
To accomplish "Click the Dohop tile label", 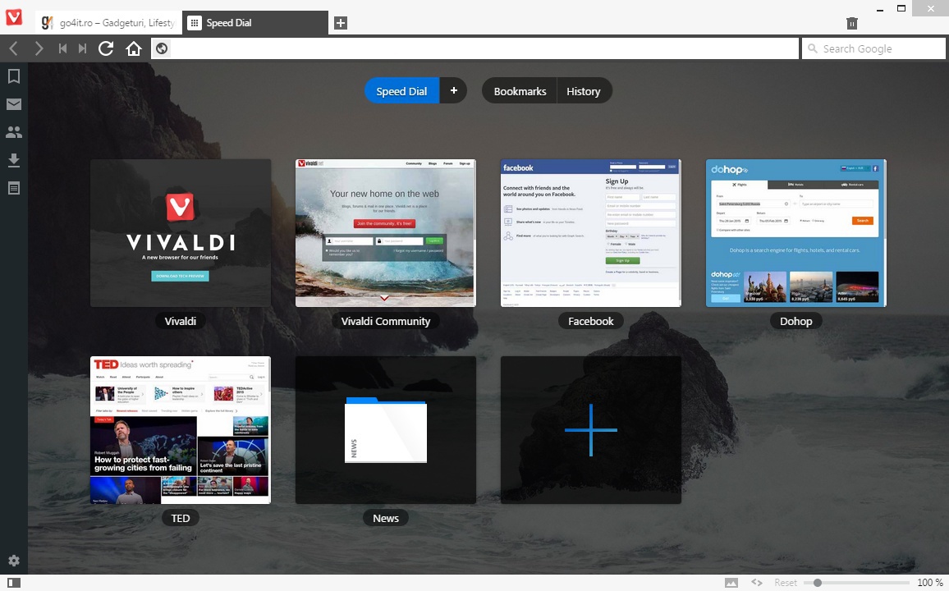I will [795, 321].
